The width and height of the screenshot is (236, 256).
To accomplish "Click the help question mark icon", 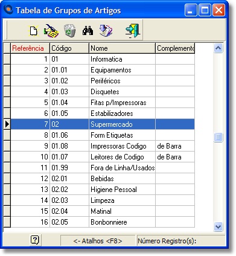I will click(35, 240).
